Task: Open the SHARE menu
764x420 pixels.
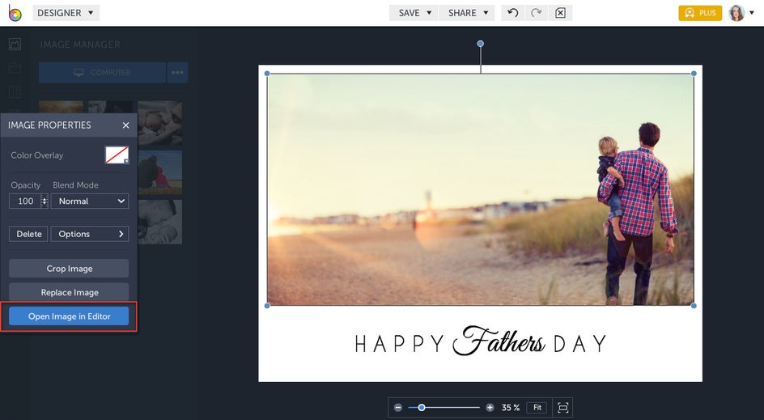Action: pyautogui.click(x=467, y=13)
